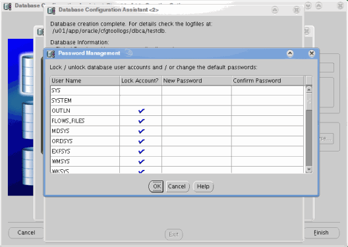Click New Password field for SYSTEM
Screen dimensions: 348x247
click(196, 101)
